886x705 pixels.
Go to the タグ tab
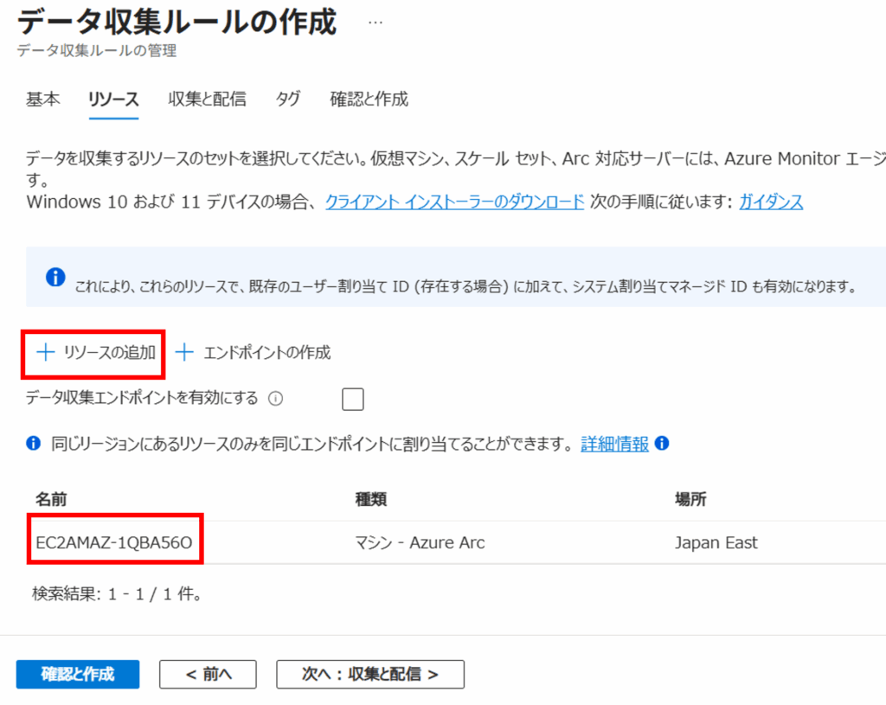coord(288,99)
